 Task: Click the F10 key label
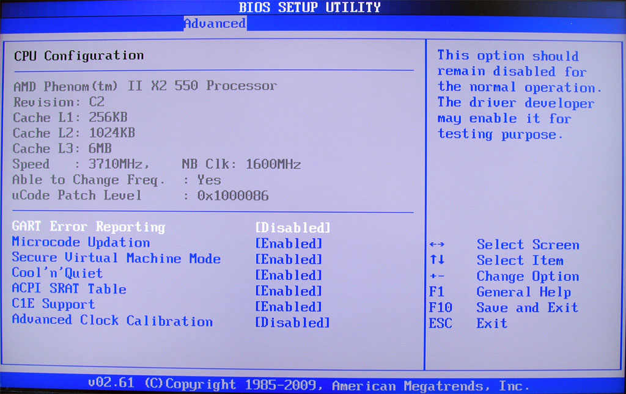[x=440, y=307]
